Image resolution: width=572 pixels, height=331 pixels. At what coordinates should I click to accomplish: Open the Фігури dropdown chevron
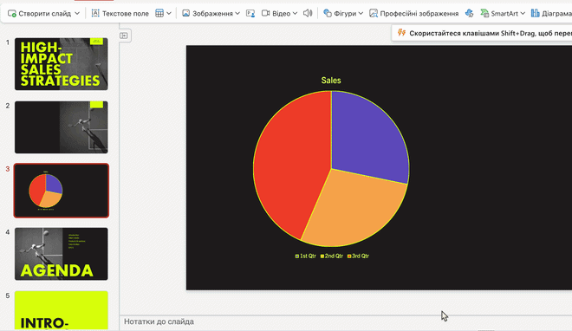pyautogui.click(x=361, y=14)
